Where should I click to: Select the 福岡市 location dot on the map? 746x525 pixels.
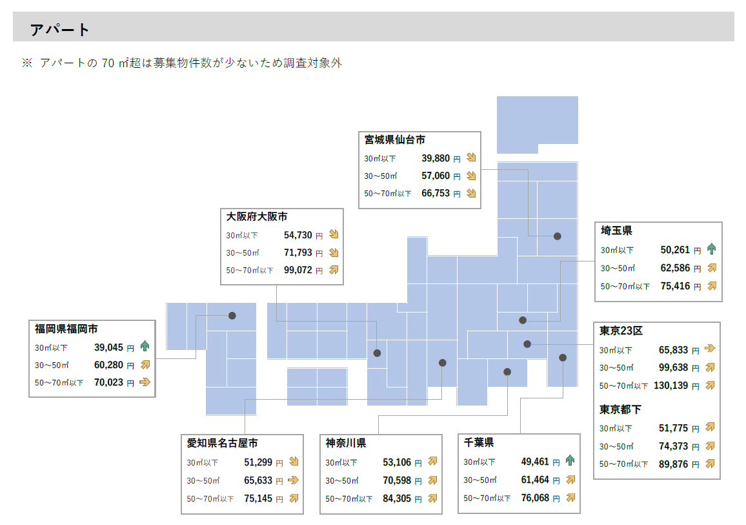coord(232,316)
